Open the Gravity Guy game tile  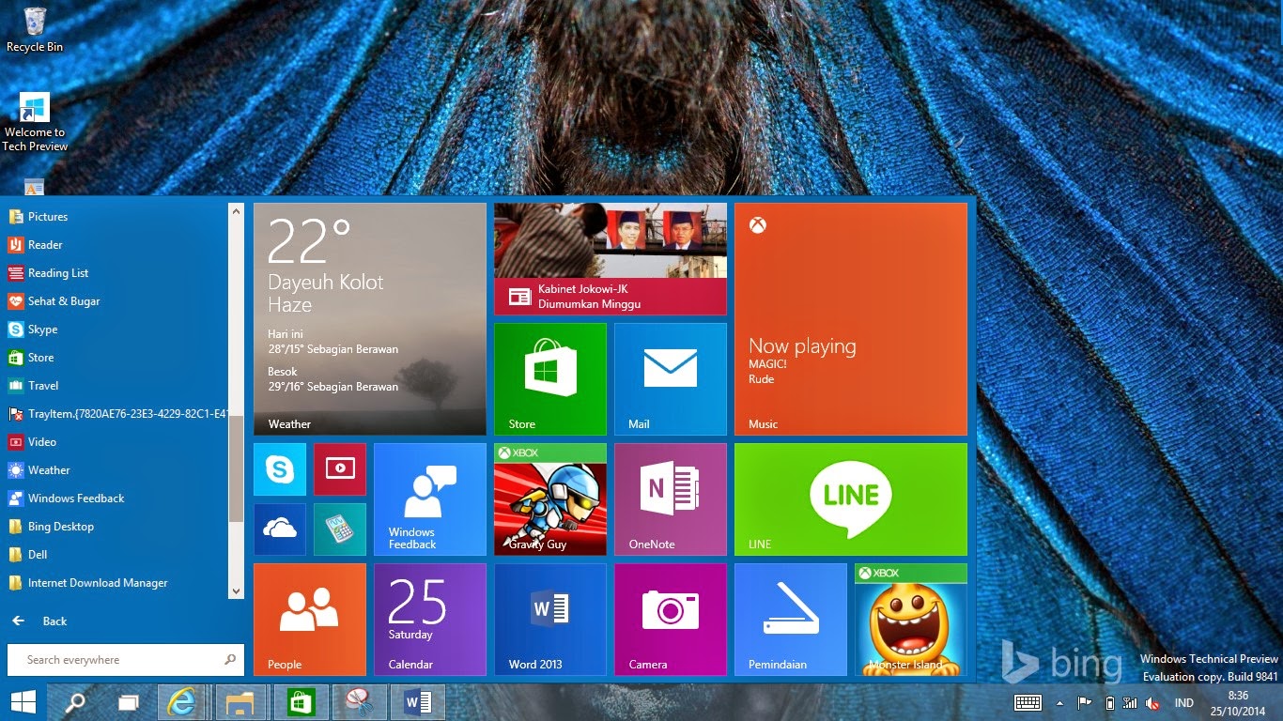click(x=549, y=499)
